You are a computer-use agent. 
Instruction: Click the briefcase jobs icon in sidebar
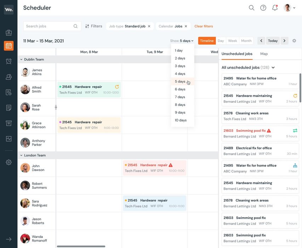pos(8,33)
